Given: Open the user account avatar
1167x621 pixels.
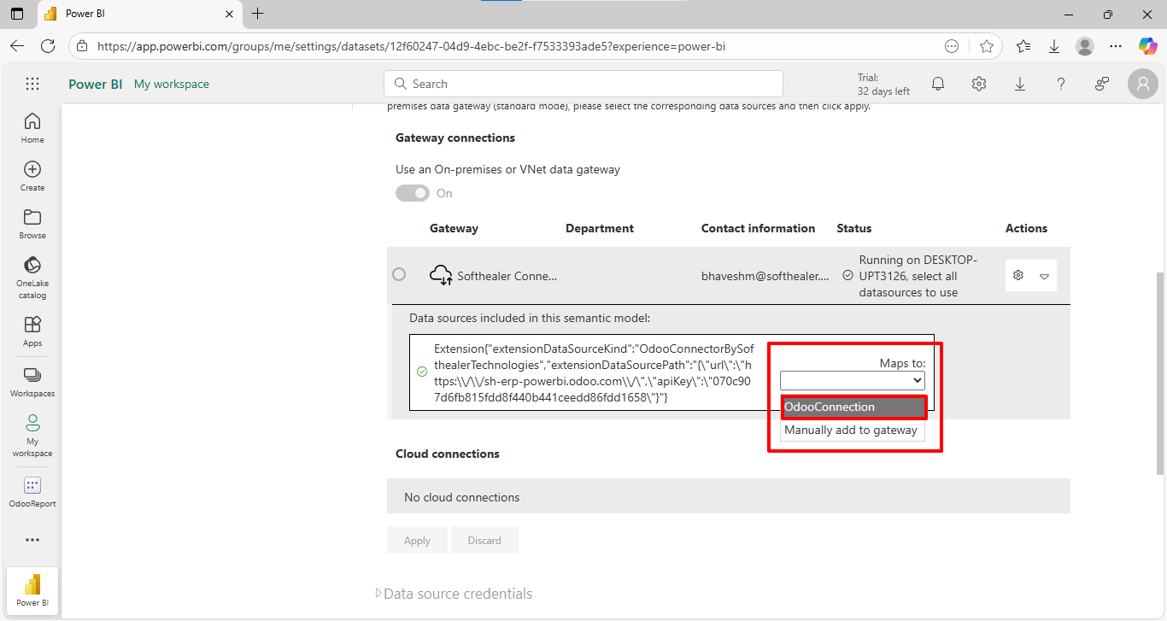Looking at the screenshot, I should (x=1142, y=84).
